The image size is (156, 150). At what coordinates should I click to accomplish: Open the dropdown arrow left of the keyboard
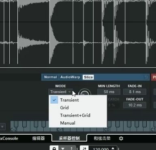point(2,127)
